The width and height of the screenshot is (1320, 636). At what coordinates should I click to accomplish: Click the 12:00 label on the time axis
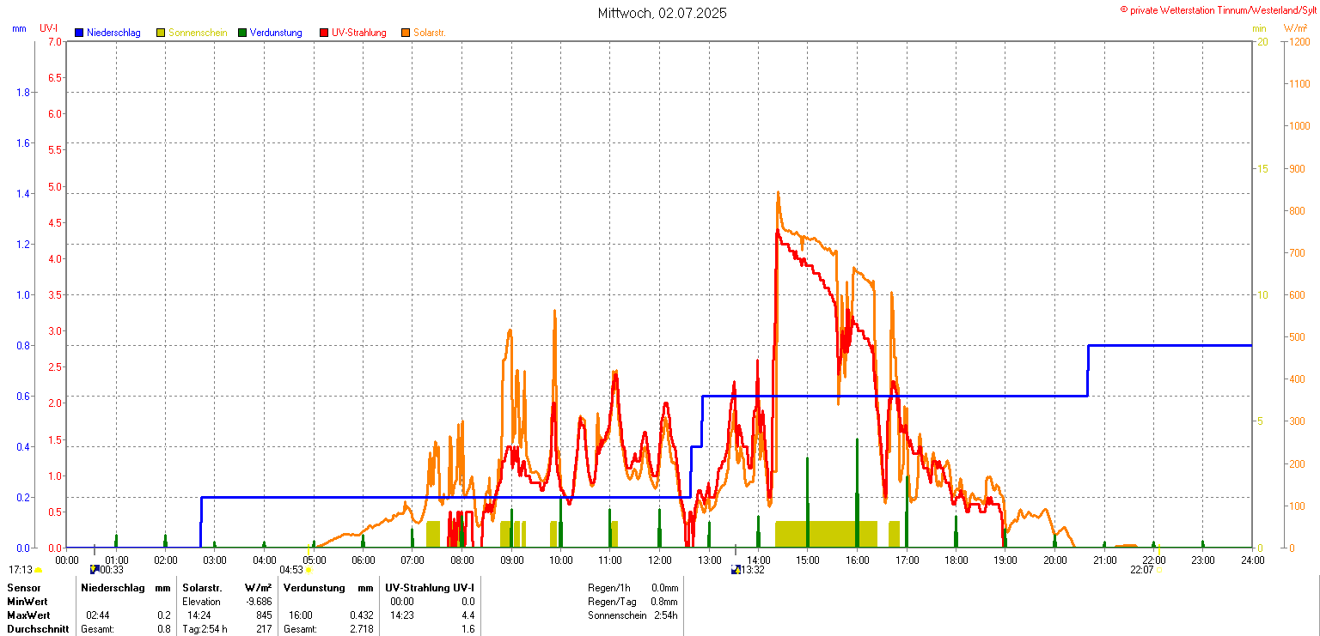[x=659, y=560]
